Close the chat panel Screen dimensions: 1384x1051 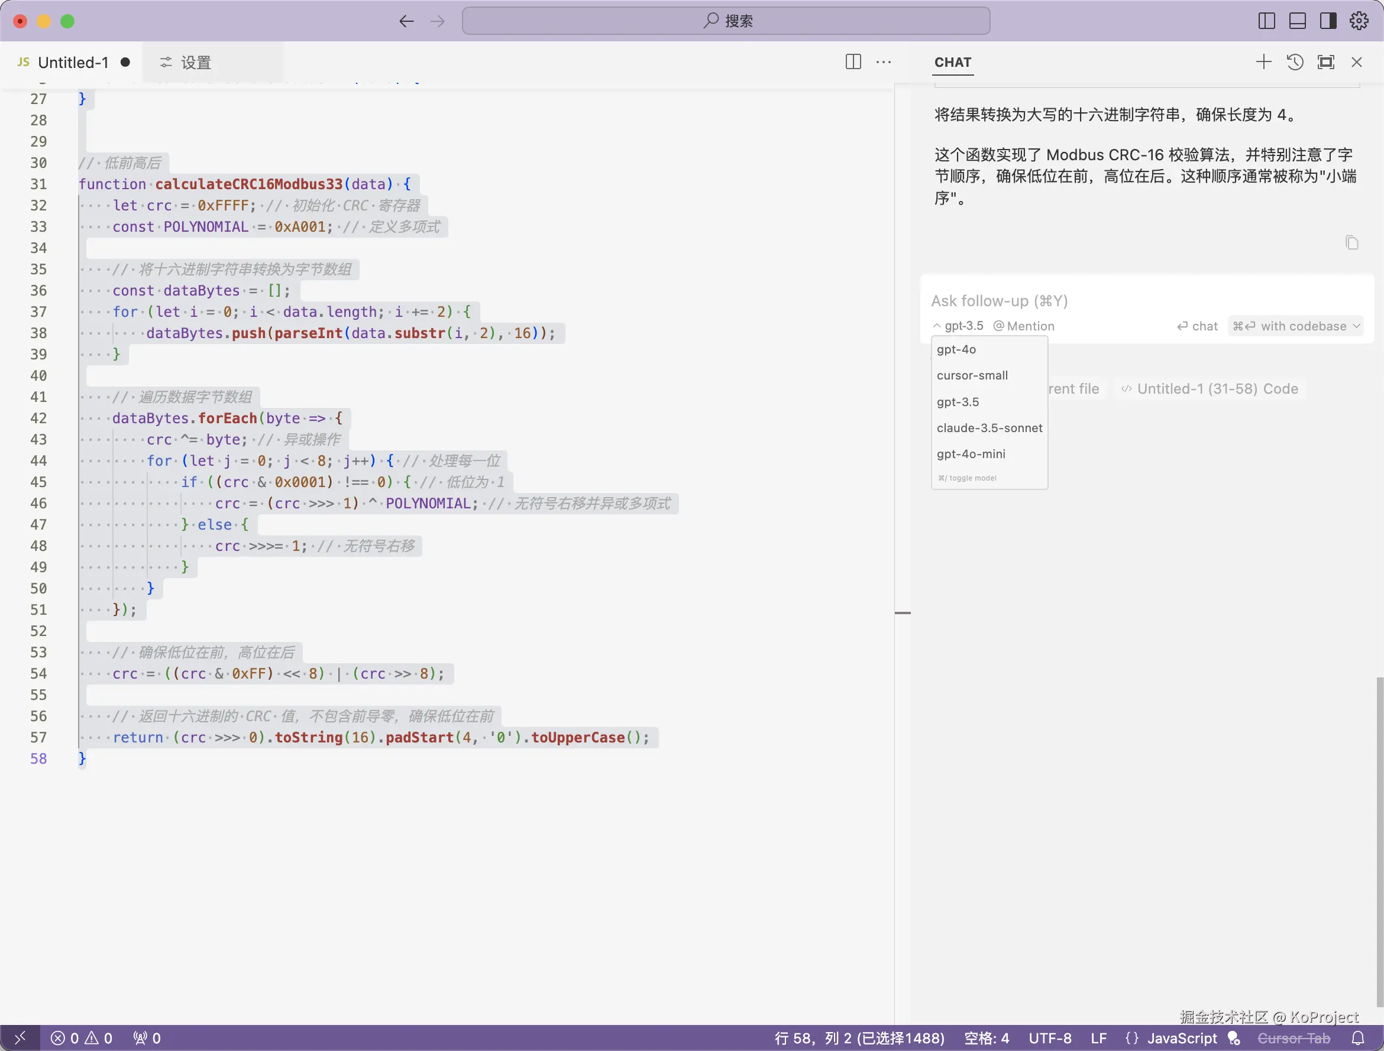(x=1356, y=62)
